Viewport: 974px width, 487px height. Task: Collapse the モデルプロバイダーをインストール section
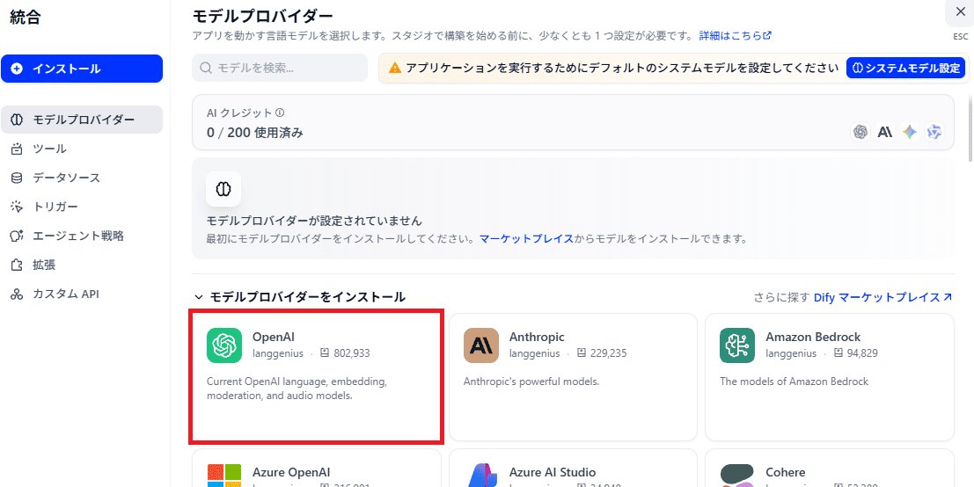199,297
